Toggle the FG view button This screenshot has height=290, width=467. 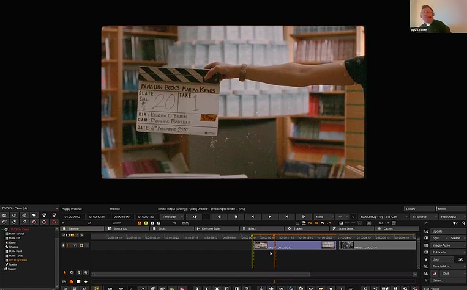(x=310, y=223)
